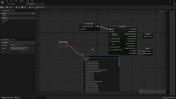176x99 pixels.
Task: Add a new input with plus icon
Action: point(34,13)
